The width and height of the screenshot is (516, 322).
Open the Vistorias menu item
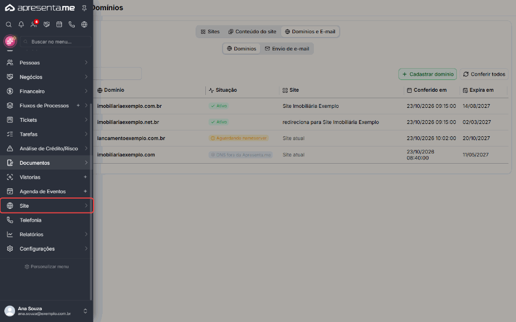click(46, 177)
